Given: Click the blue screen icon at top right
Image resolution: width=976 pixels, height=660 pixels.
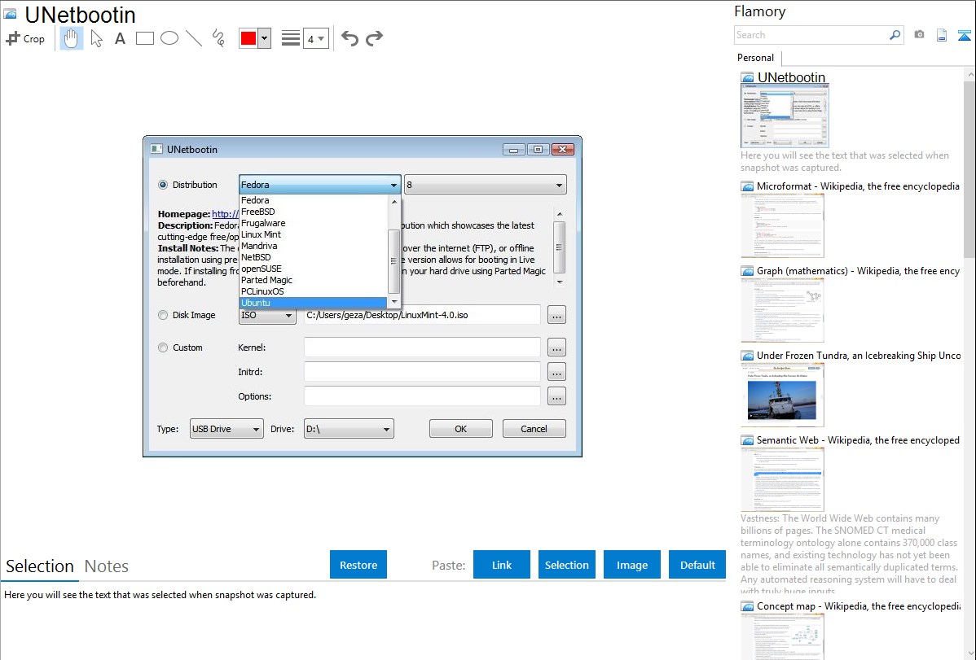Looking at the screenshot, I should pos(964,35).
